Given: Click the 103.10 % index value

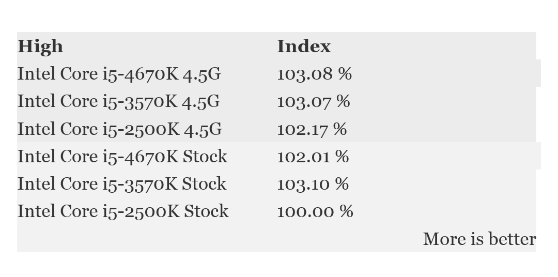Looking at the screenshot, I should [x=313, y=183].
